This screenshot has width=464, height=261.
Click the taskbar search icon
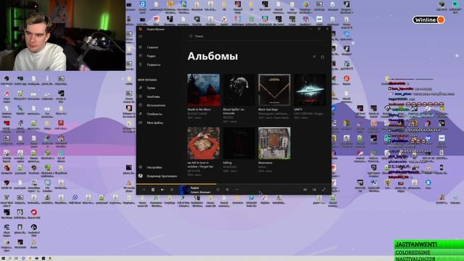tap(9, 258)
